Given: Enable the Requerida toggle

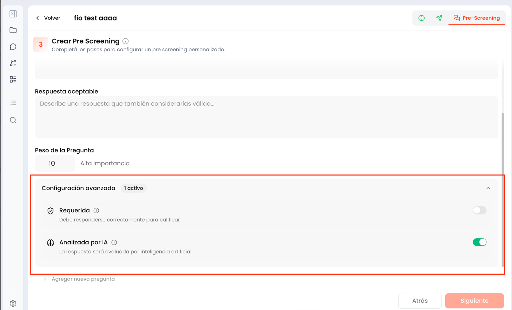Looking at the screenshot, I should click(x=479, y=210).
